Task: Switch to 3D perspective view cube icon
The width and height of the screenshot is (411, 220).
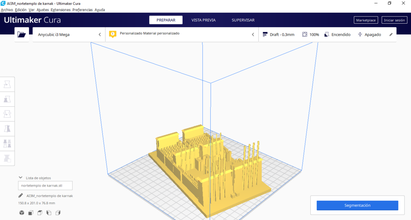Action: click(x=22, y=213)
